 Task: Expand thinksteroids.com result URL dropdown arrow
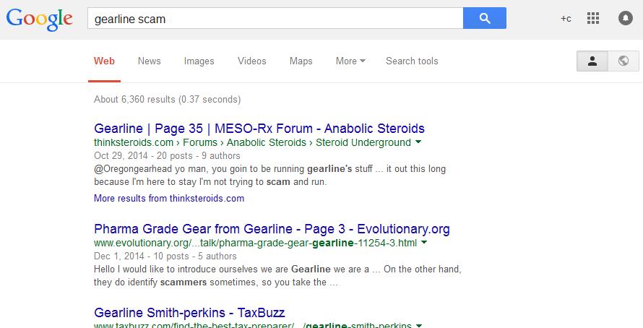(x=419, y=142)
